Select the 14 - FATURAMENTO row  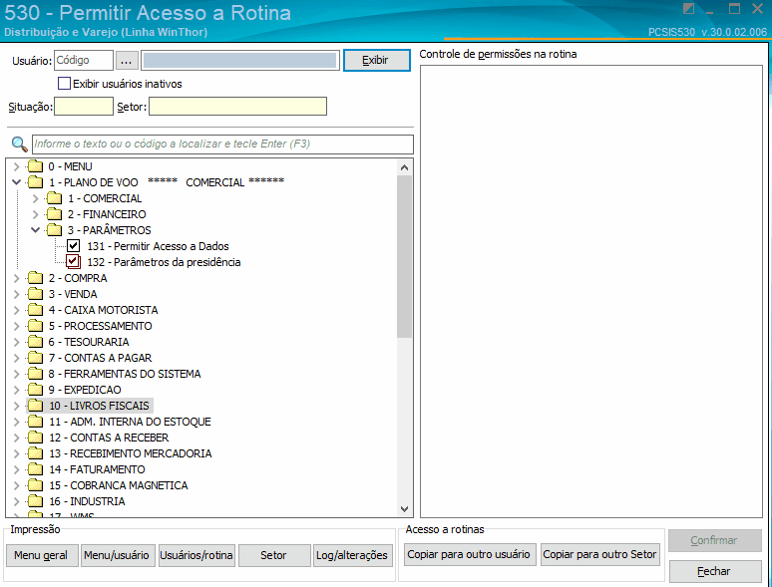tap(97, 469)
